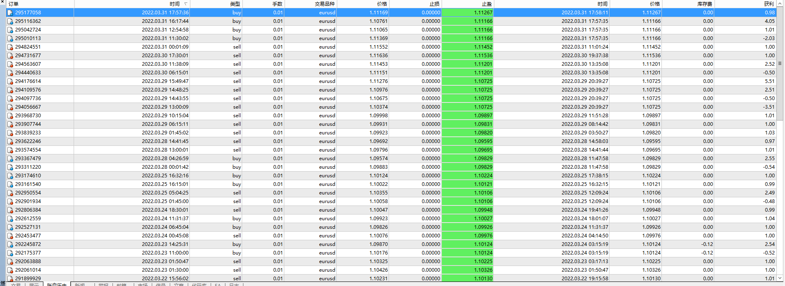Click close time 2022.03.28 14:58:03
The height and width of the screenshot is (286, 785).
pyautogui.click(x=585, y=141)
